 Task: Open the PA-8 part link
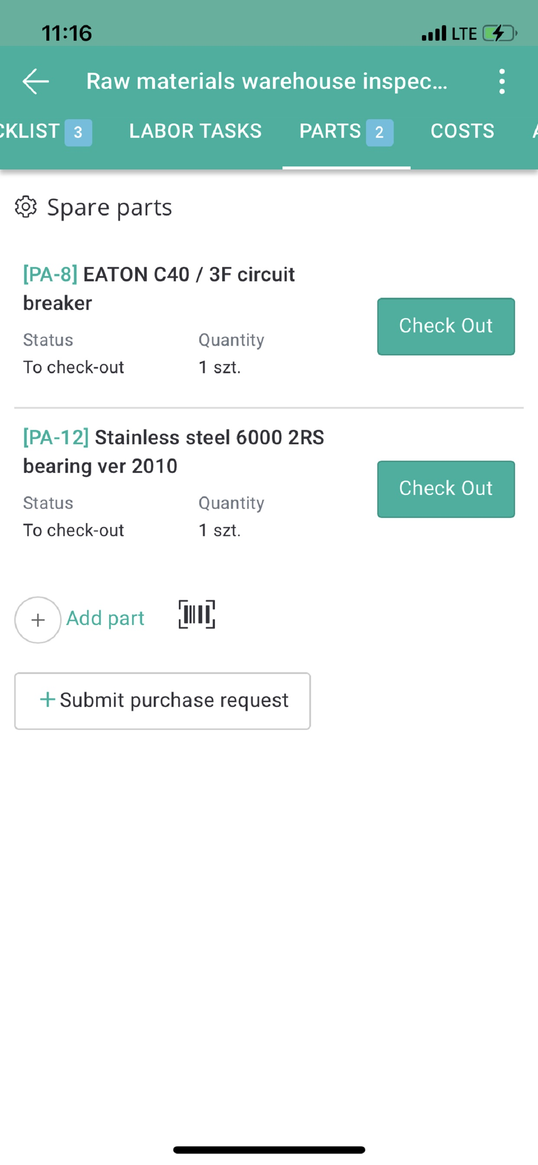50,274
